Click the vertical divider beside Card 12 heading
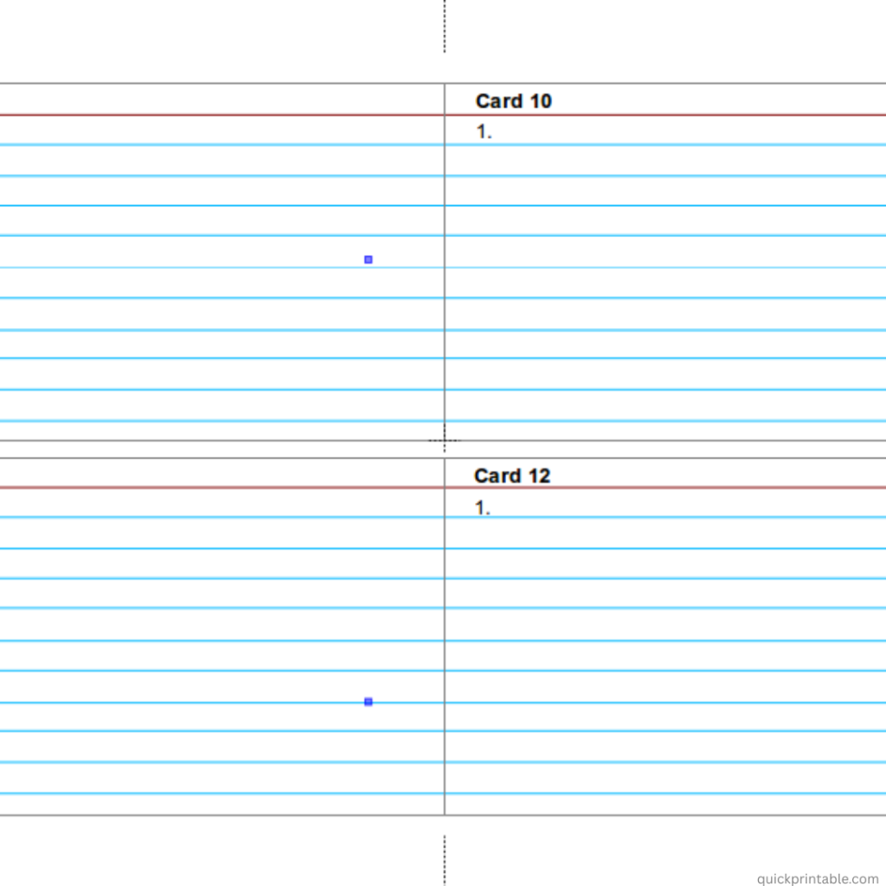The image size is (886, 886). [x=445, y=473]
